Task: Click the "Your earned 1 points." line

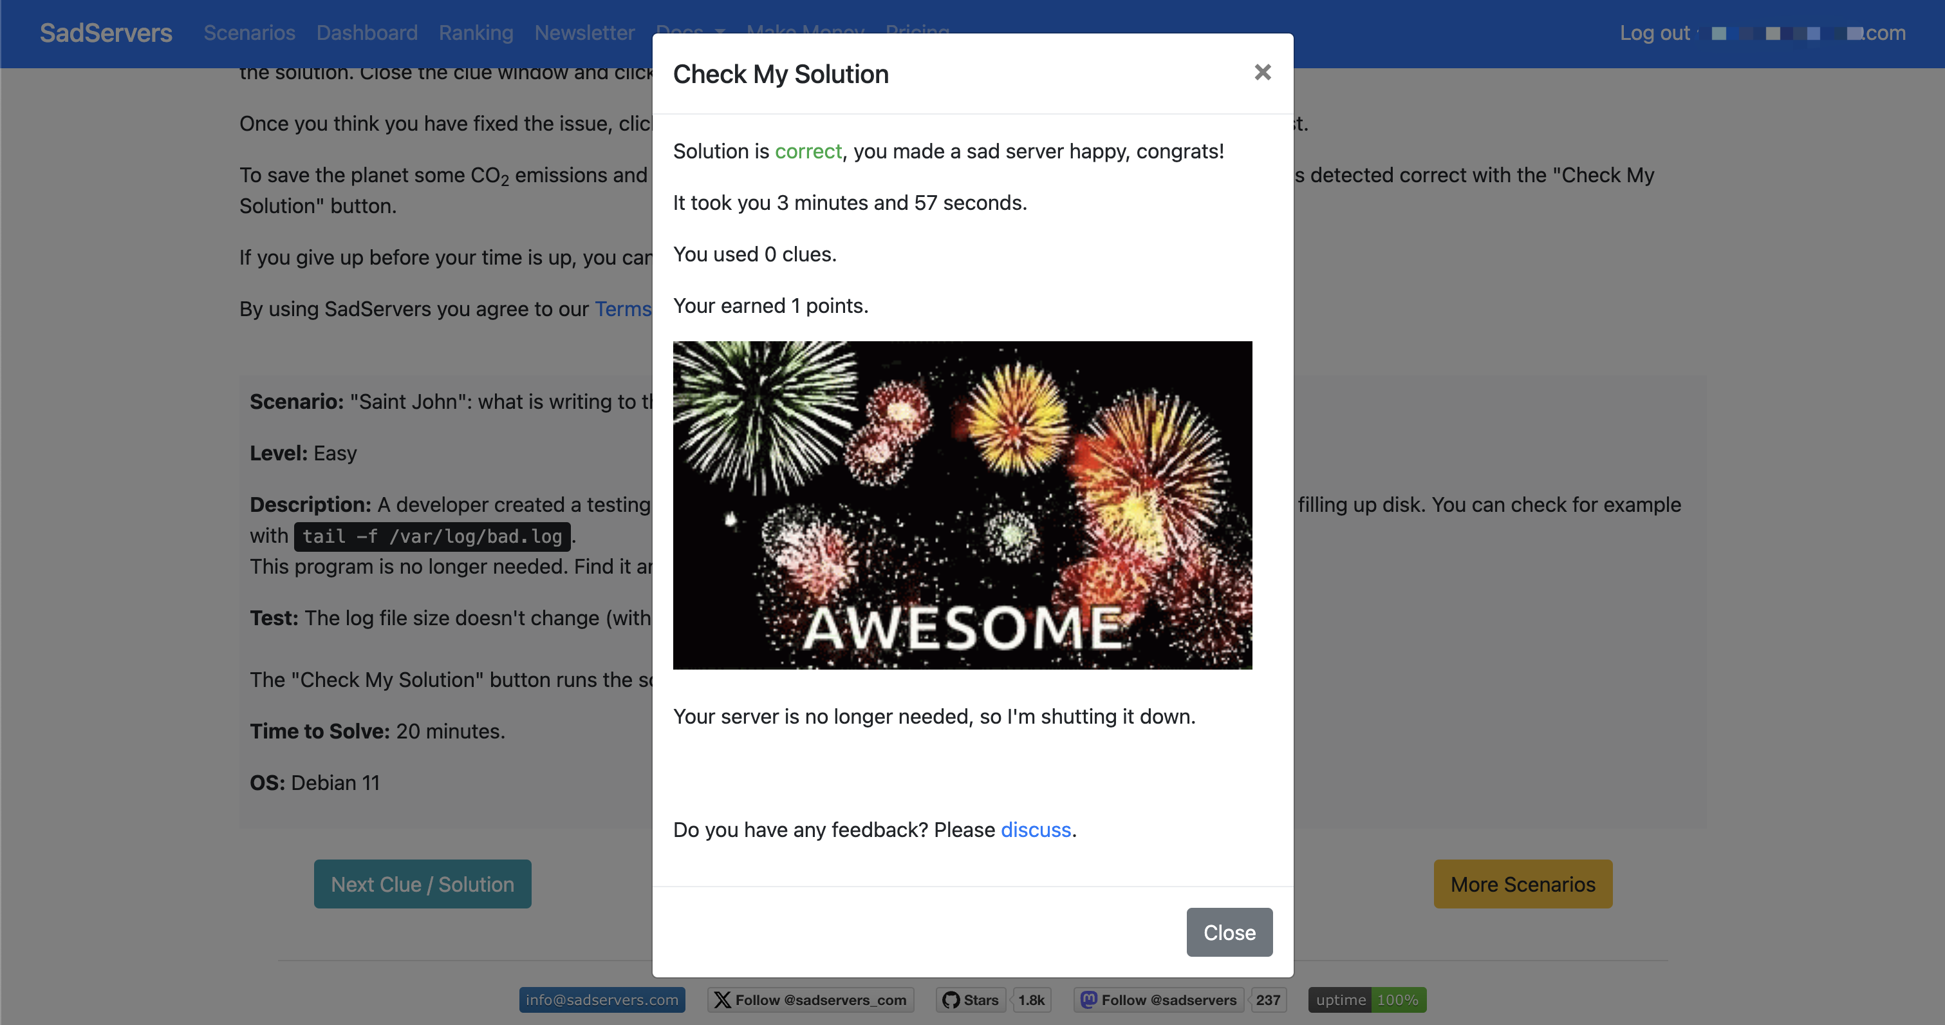Action: [771, 305]
